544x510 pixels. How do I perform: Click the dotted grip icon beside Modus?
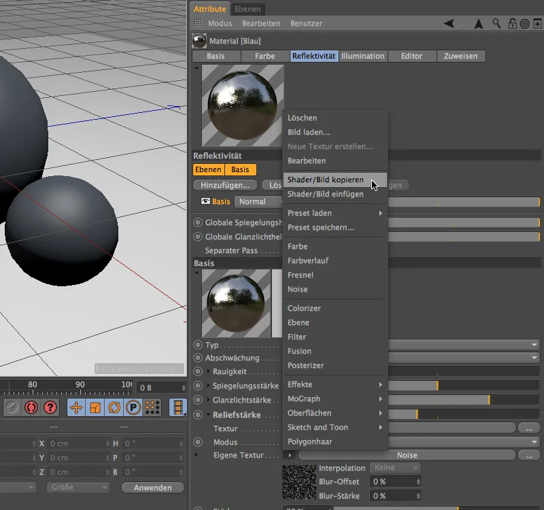pos(198,23)
